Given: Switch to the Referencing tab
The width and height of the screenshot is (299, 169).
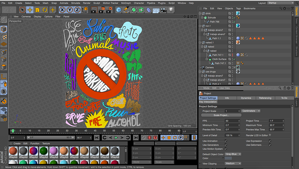Looking at the screenshot, I should click(265, 98).
